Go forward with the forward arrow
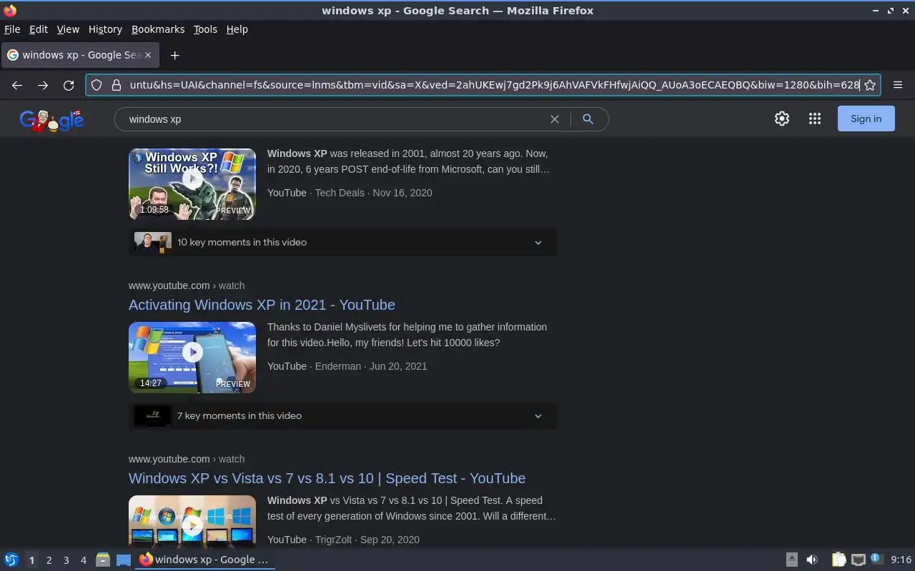Viewport: 915px width, 571px height. (43, 85)
